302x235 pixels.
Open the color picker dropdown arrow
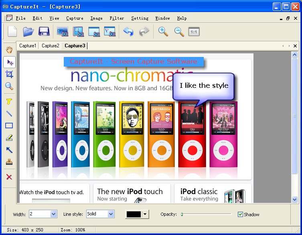pyautogui.click(x=145, y=214)
